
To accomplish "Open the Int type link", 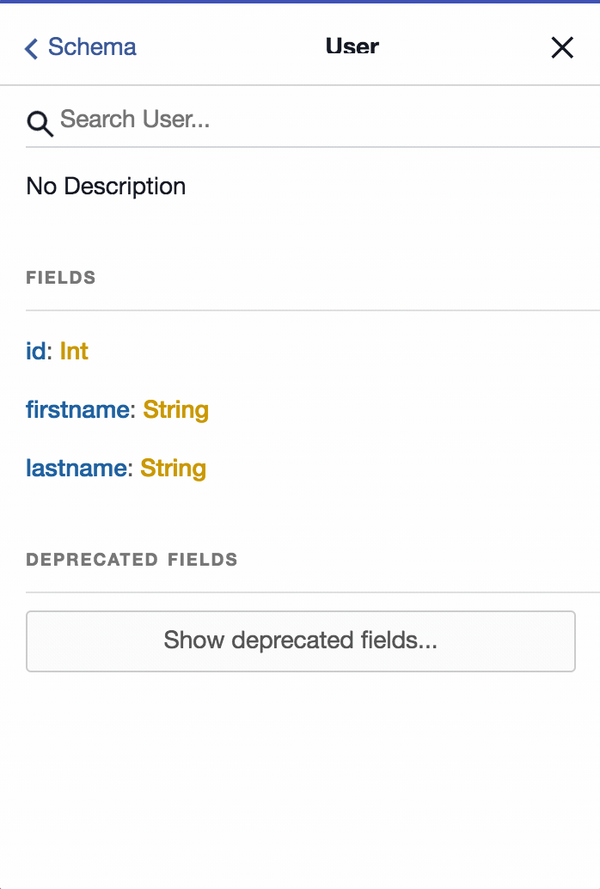I will (74, 351).
